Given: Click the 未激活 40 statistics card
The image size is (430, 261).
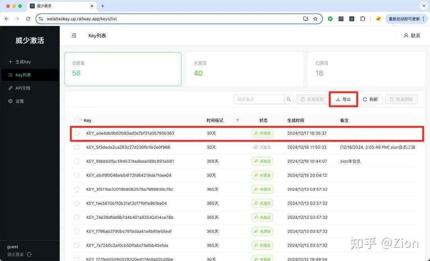Looking at the screenshot, I should click(244, 69).
